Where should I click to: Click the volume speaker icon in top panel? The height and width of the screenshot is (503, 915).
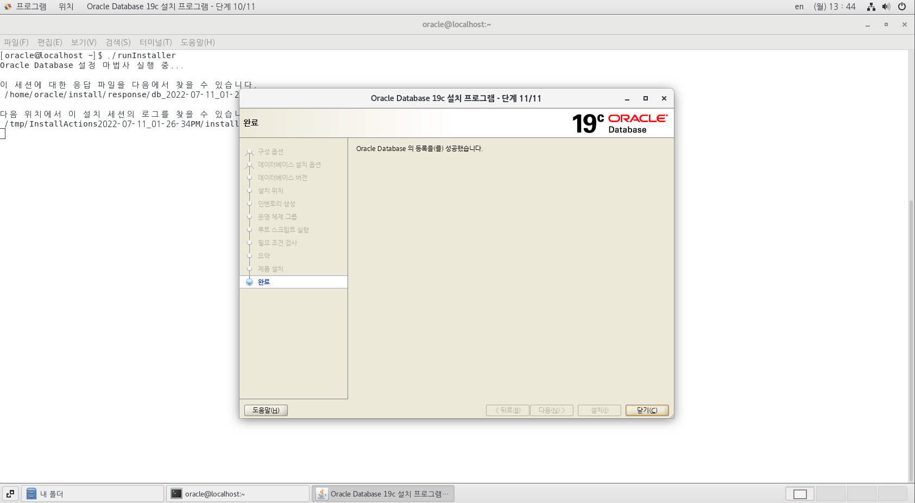tap(886, 7)
